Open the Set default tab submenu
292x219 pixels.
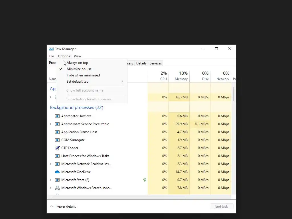click(x=92, y=82)
